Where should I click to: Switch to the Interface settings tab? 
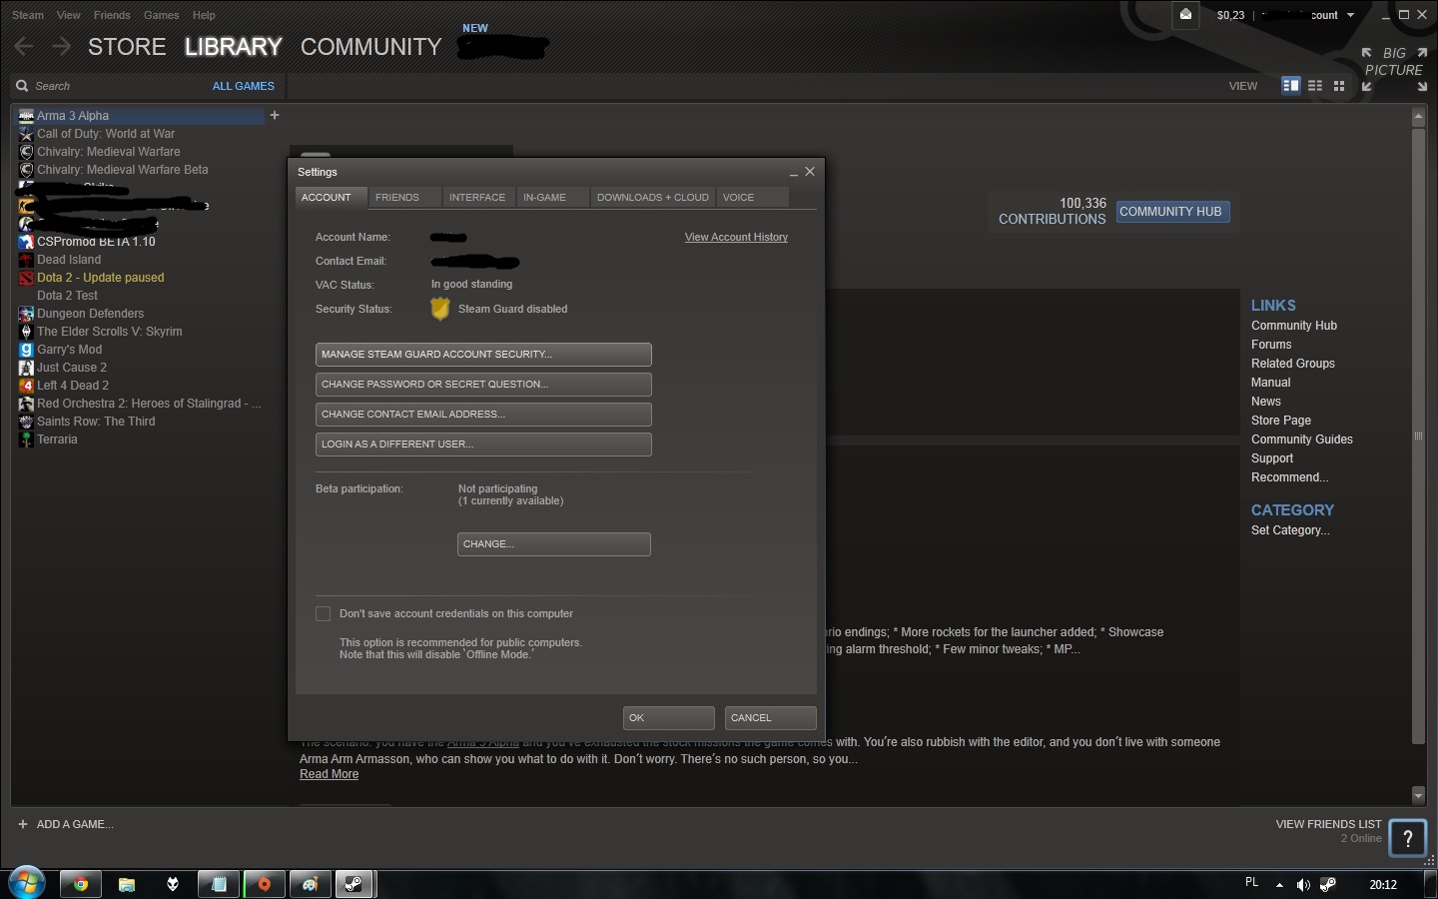pos(478,197)
